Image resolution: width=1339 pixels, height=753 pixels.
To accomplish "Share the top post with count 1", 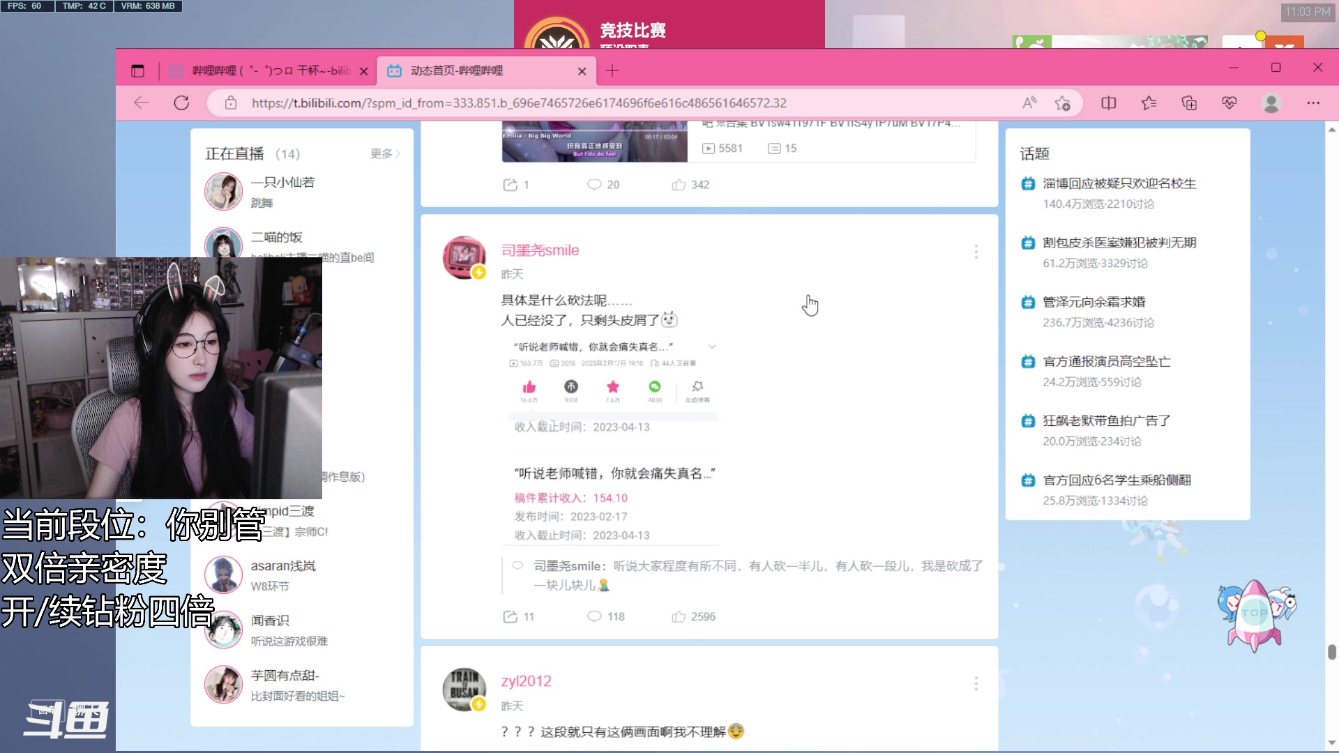I will tap(516, 185).
